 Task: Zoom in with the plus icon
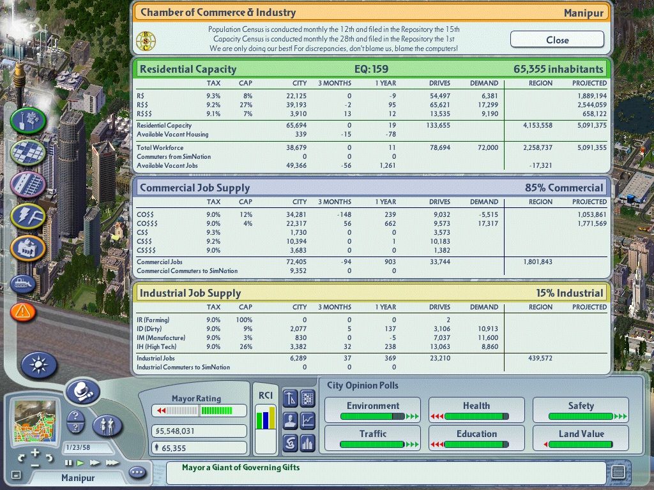(x=35, y=452)
